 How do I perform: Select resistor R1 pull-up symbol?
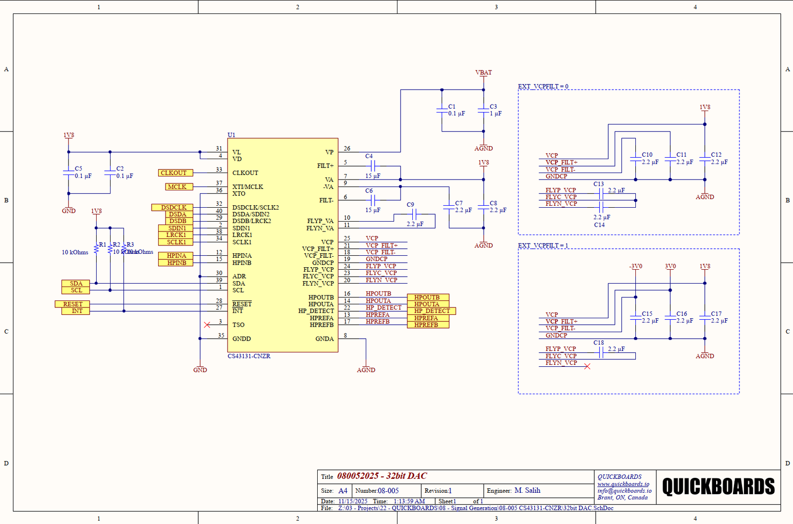click(96, 248)
